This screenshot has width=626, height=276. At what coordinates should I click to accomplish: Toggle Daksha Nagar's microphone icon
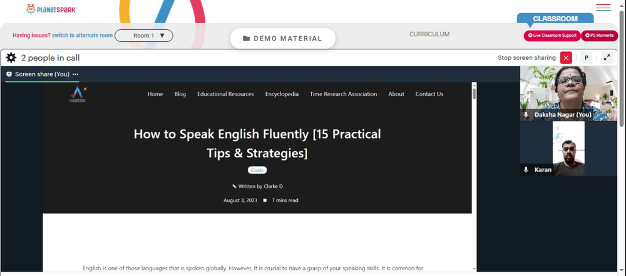pos(526,115)
